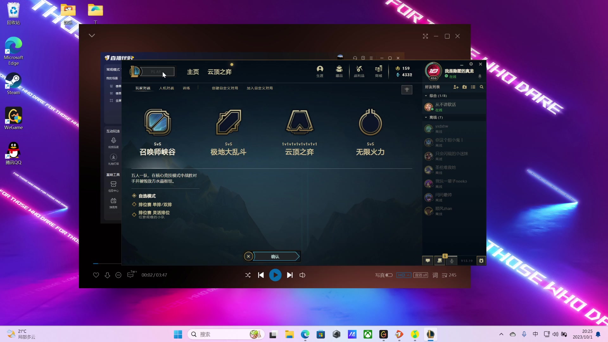Screen dimensions: 608x342
Task: Open the 战利品 (Loot) section
Action: click(359, 71)
